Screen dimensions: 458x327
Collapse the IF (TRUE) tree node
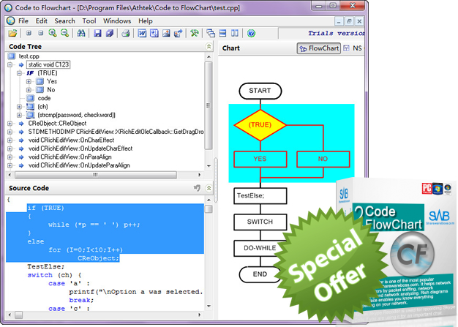19,73
